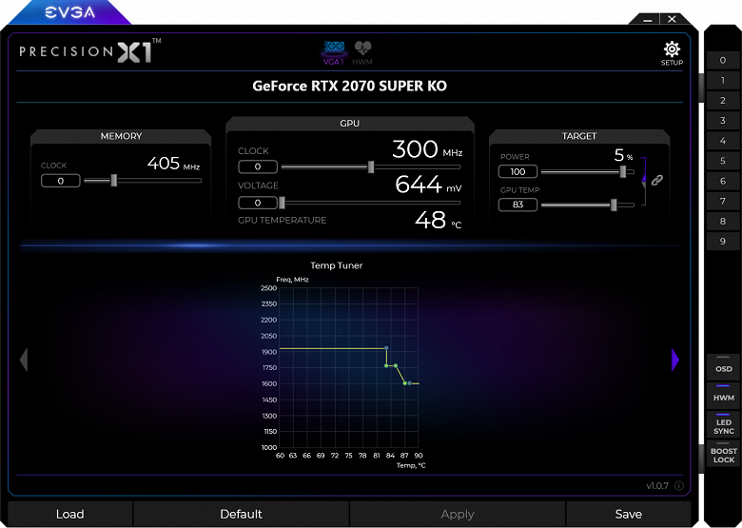Select profile slot 7
Image resolution: width=742 pixels, height=528 pixels.
tap(723, 201)
